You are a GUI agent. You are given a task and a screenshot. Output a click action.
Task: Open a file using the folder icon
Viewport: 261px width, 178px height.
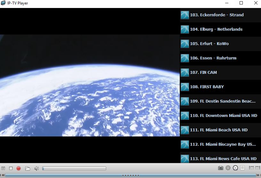[28, 168]
